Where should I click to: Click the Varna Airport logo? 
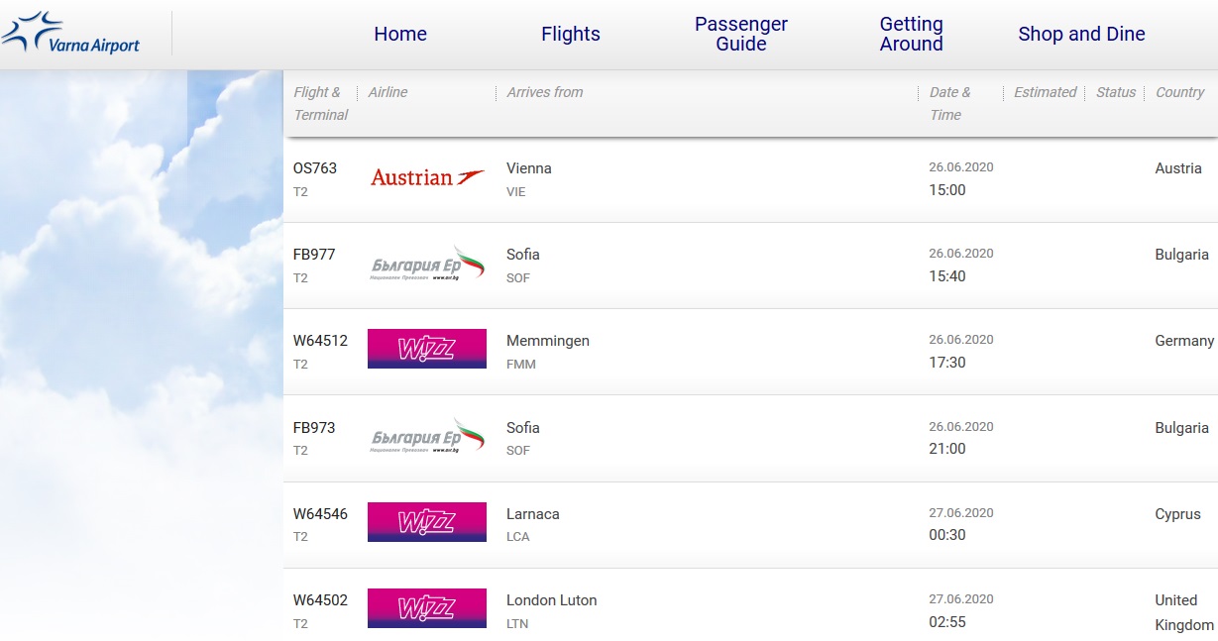[x=71, y=34]
